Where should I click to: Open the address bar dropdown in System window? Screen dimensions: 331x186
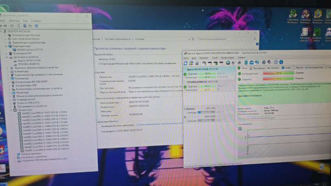pyautogui.click(x=189, y=39)
